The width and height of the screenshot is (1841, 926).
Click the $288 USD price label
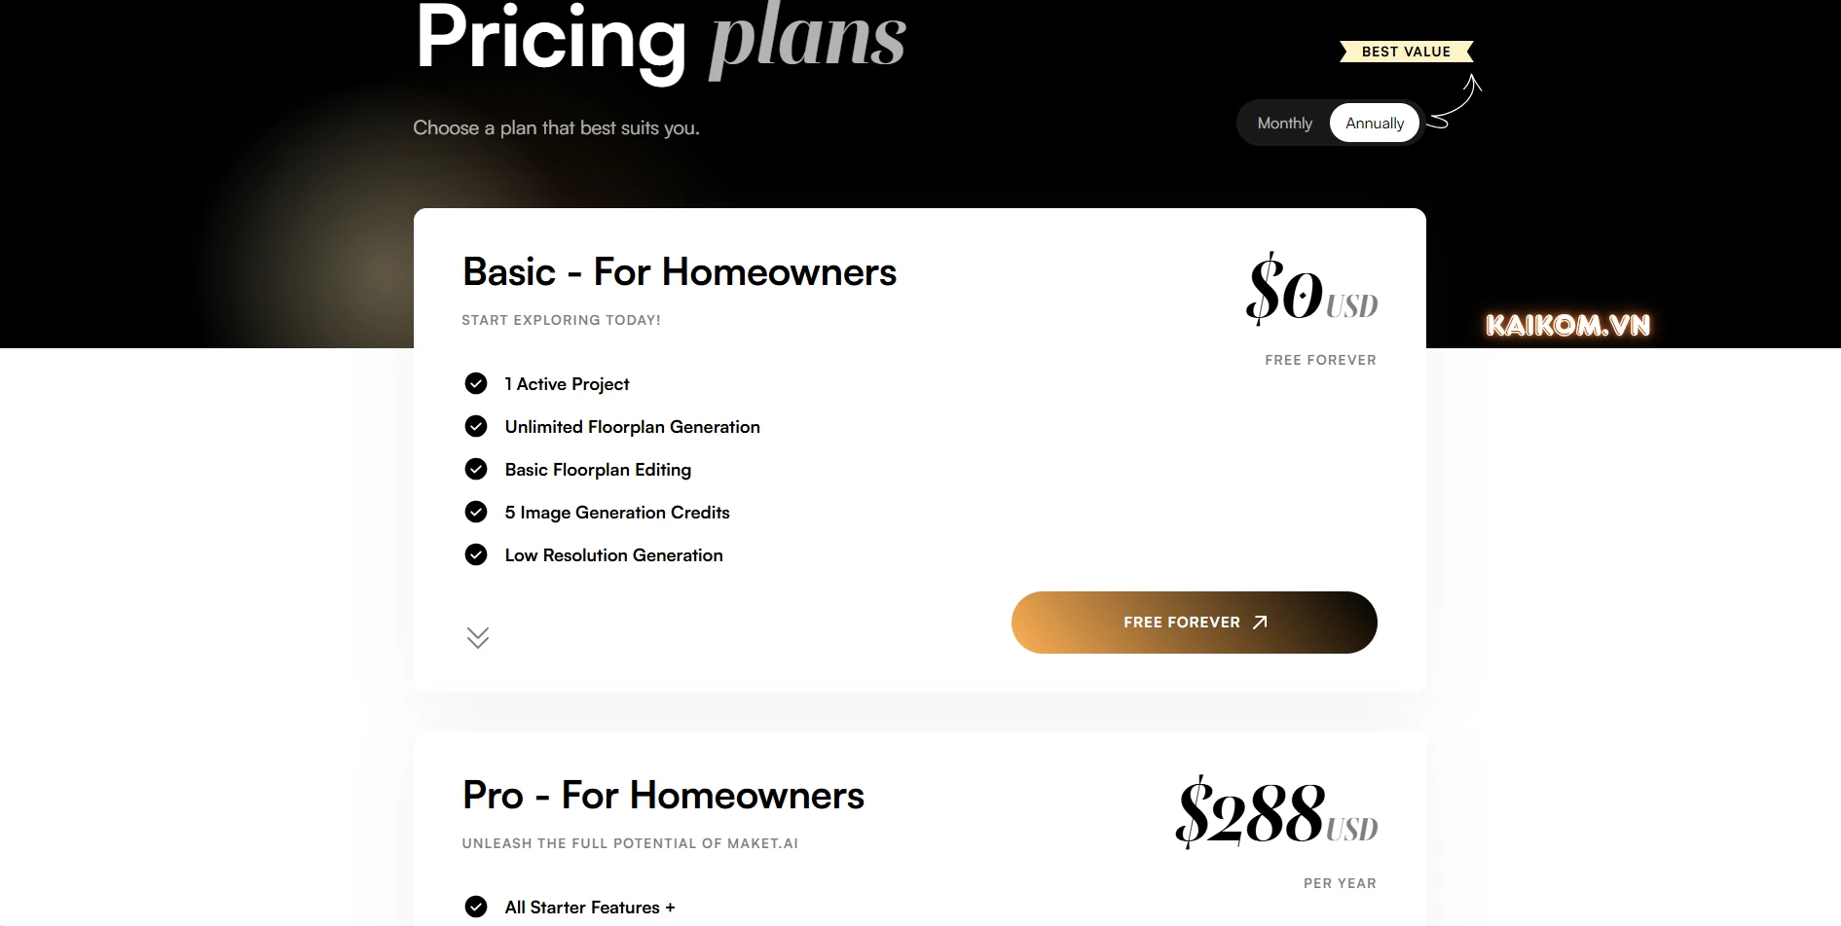click(1275, 814)
